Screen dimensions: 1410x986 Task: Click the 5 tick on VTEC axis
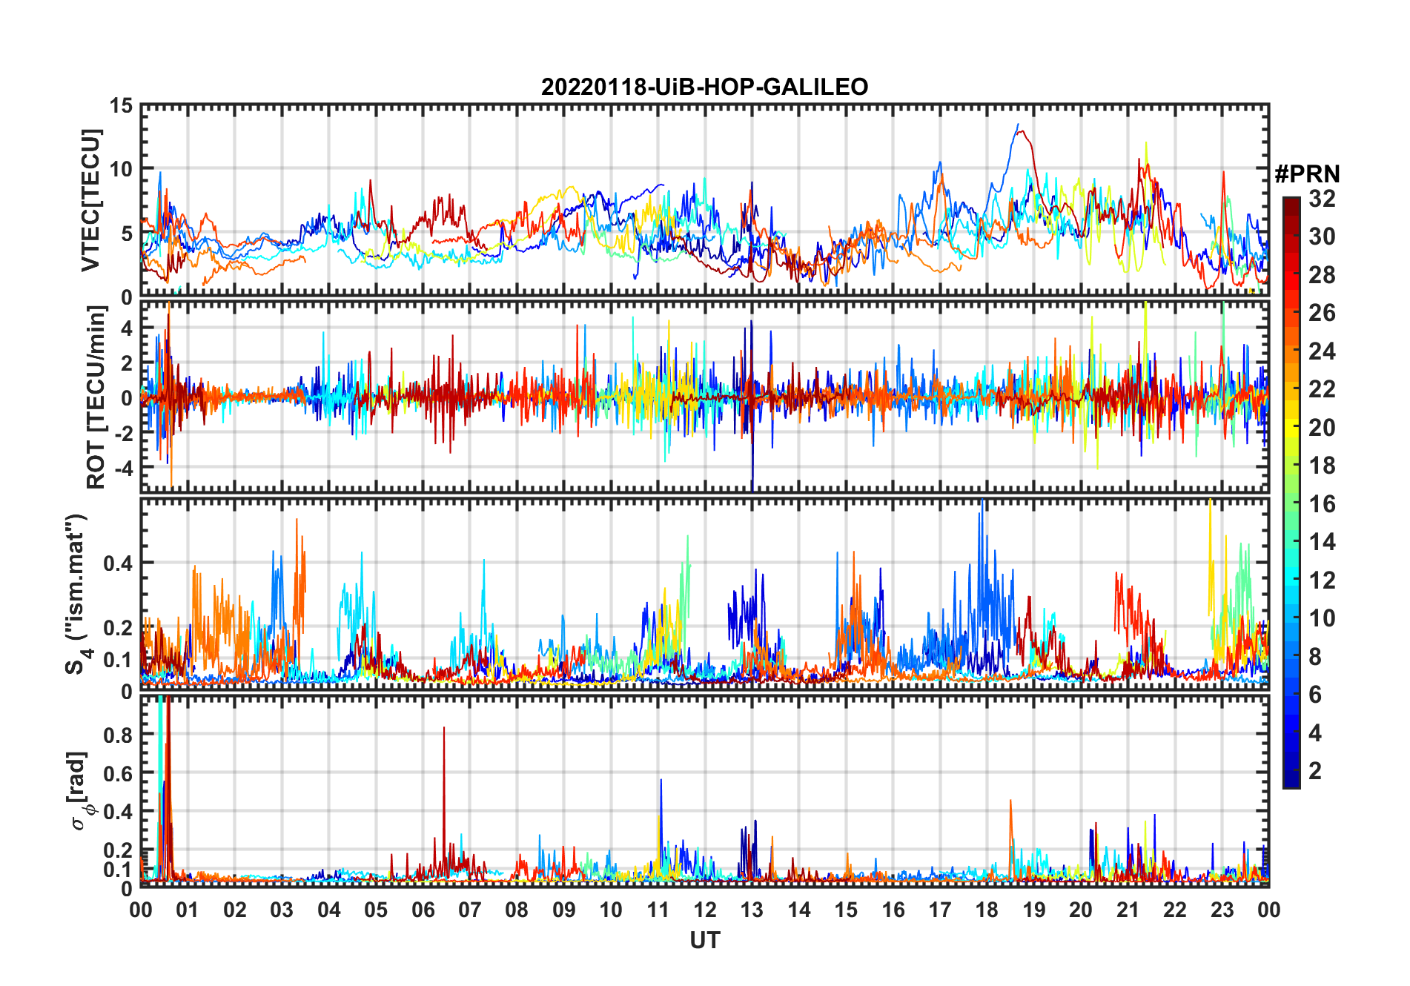[x=127, y=234]
